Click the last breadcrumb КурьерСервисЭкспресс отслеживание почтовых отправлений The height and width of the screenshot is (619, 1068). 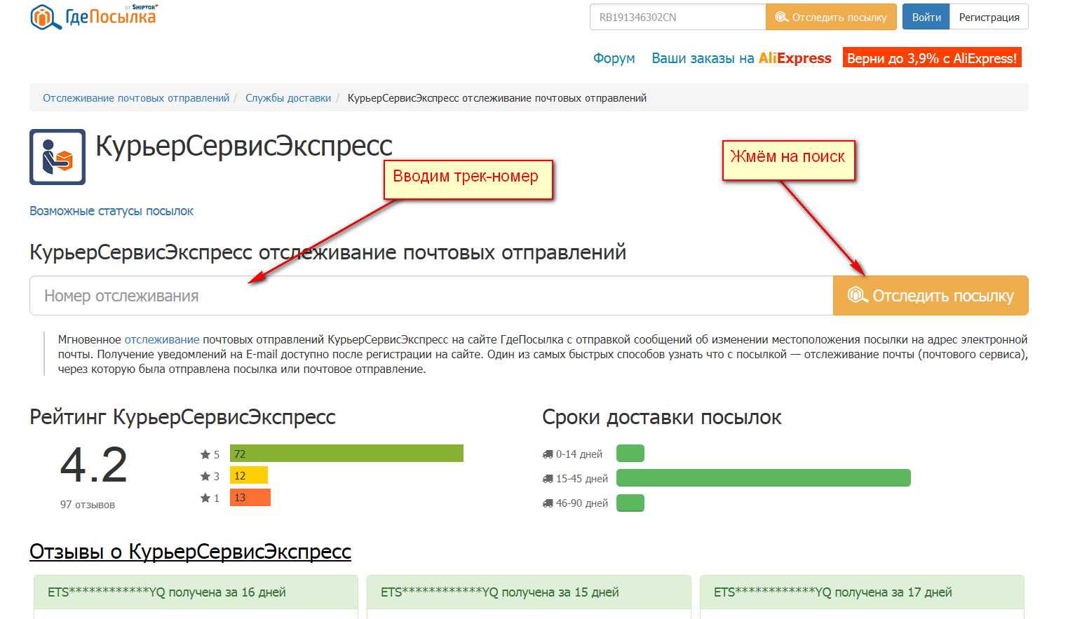coord(497,98)
